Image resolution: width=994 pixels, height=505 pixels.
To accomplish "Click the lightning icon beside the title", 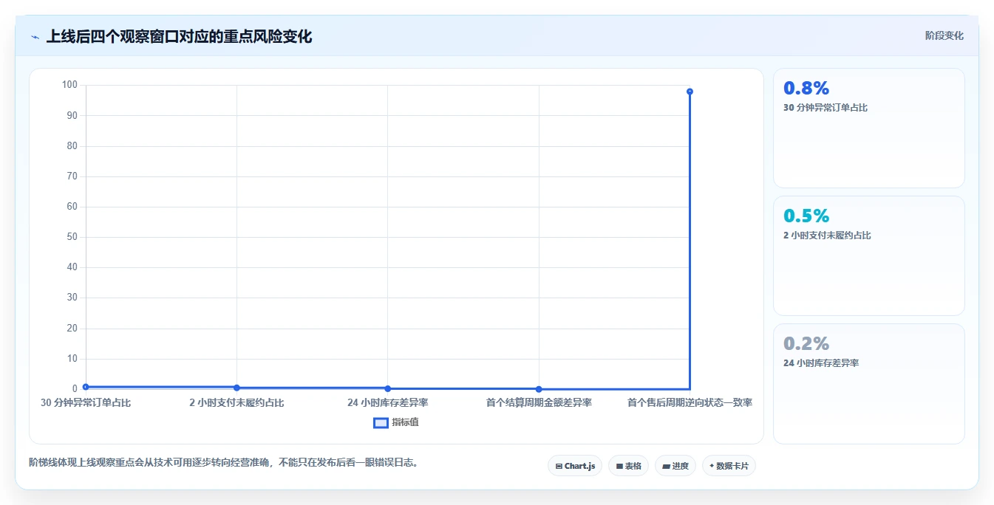I will point(35,37).
